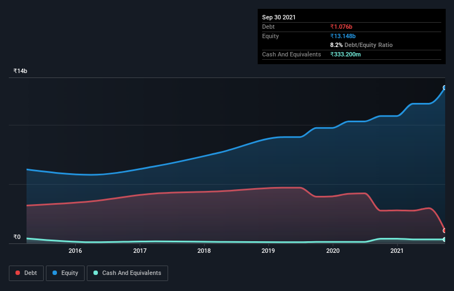Toggle Cash And Equivalents legend button

coord(127,273)
